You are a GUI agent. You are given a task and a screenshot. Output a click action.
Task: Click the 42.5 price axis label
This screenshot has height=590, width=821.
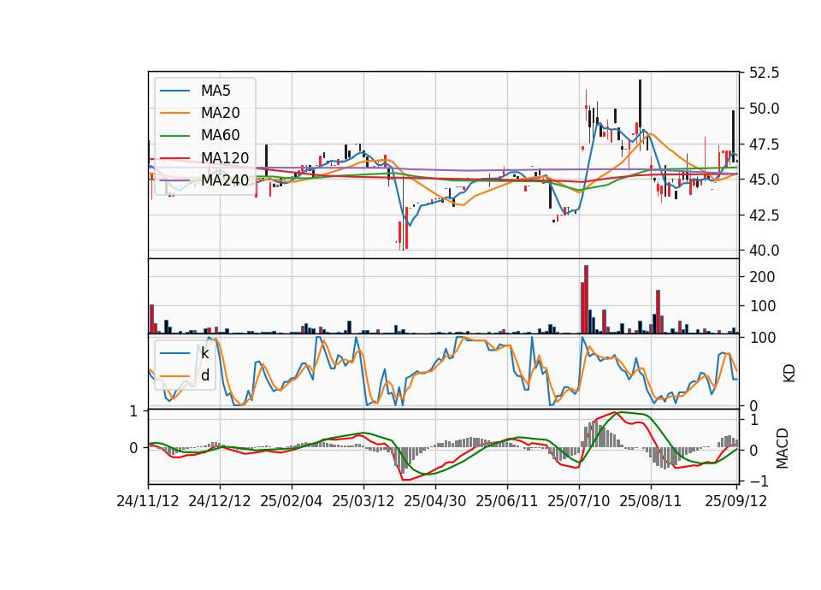pos(765,215)
